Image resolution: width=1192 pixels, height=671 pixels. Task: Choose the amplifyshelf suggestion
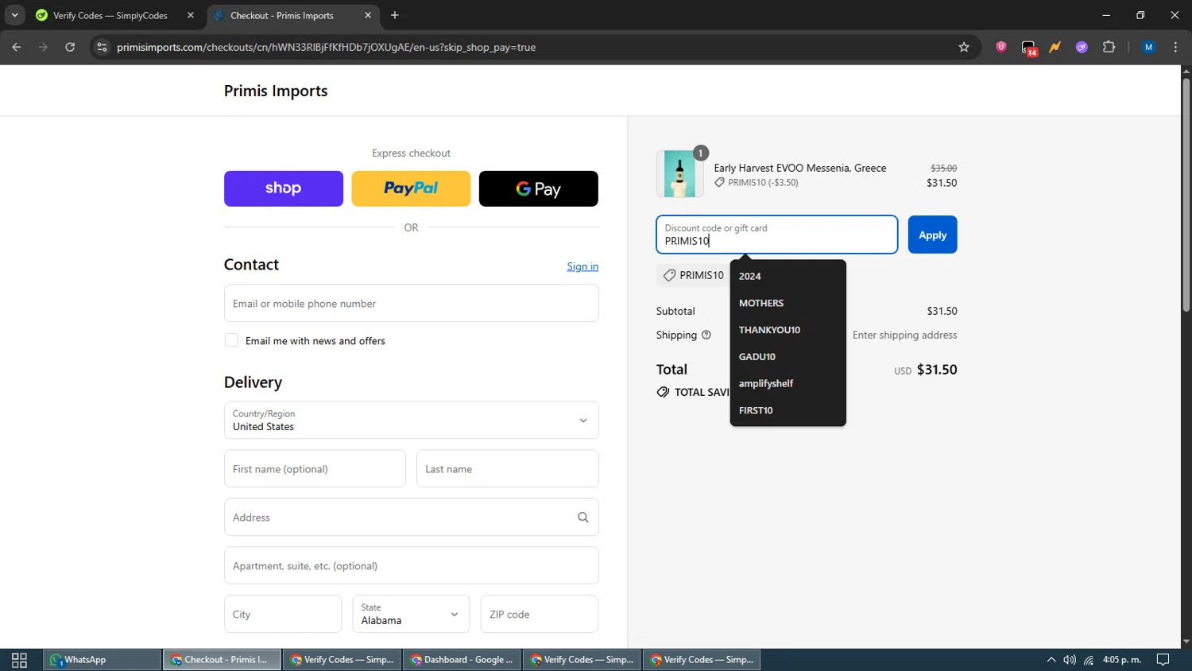(x=788, y=383)
